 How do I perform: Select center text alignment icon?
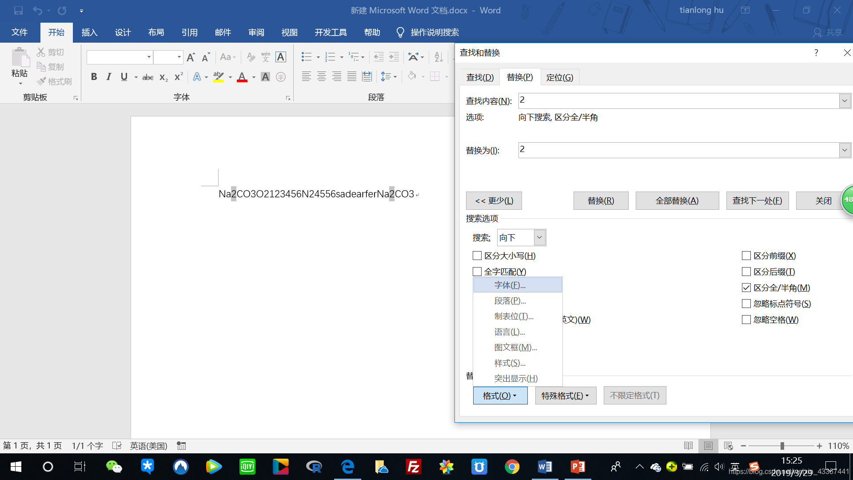click(x=321, y=76)
